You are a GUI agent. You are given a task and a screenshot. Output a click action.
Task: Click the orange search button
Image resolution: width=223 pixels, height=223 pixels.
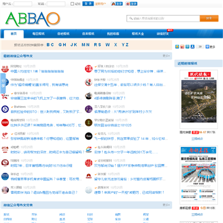pos(209,19)
